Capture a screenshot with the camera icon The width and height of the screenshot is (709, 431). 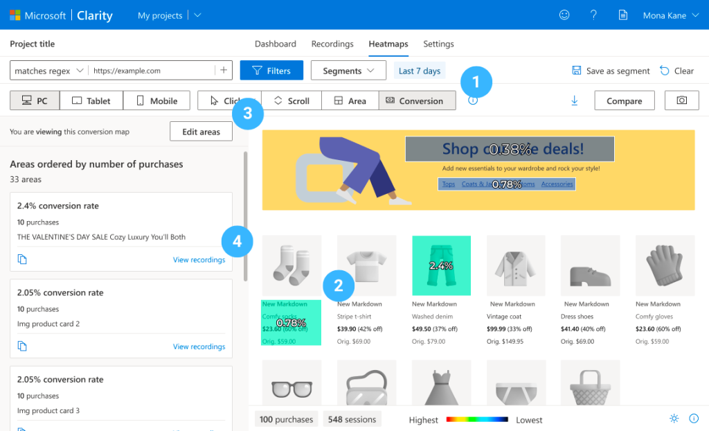tap(681, 100)
